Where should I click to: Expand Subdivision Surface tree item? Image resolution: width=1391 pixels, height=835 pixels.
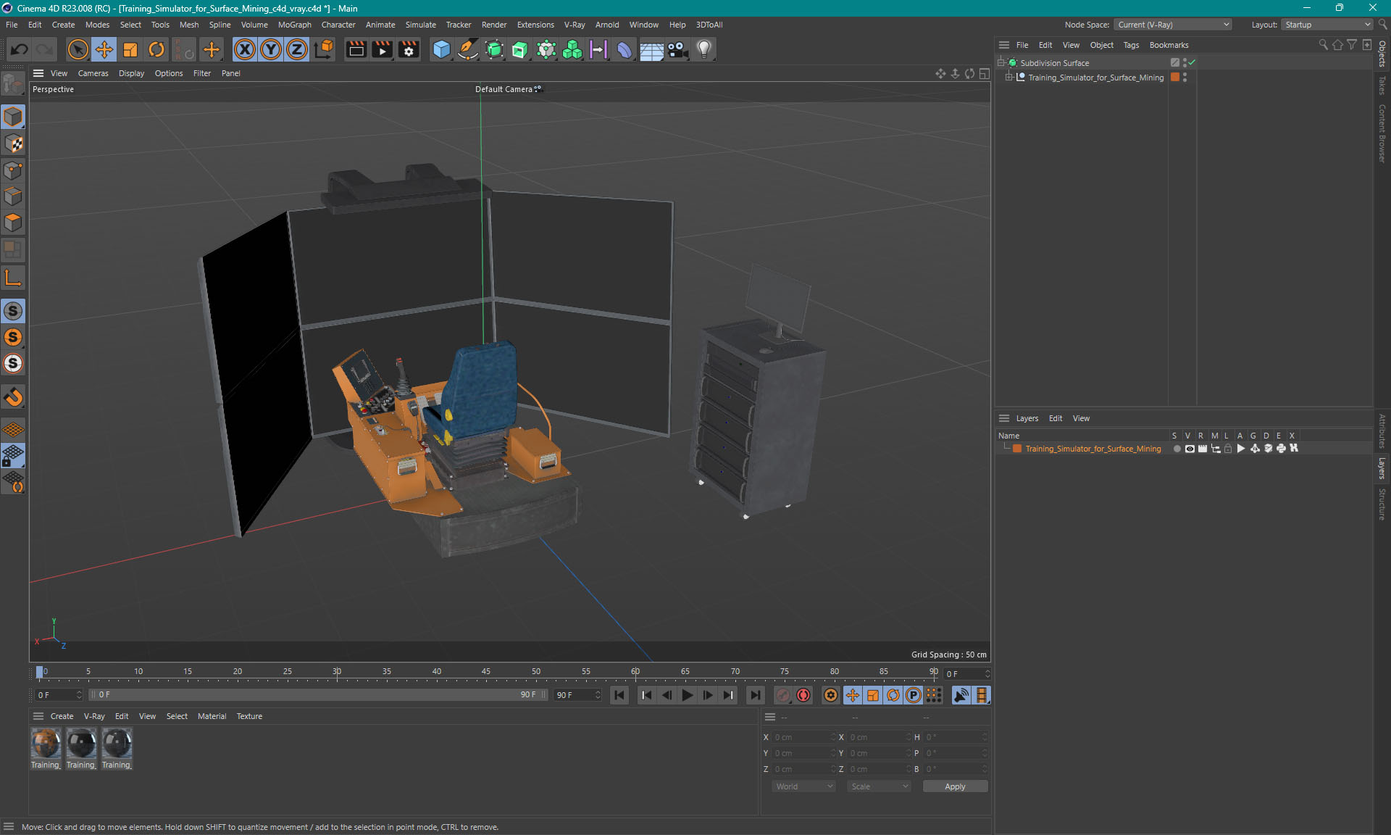(1001, 62)
